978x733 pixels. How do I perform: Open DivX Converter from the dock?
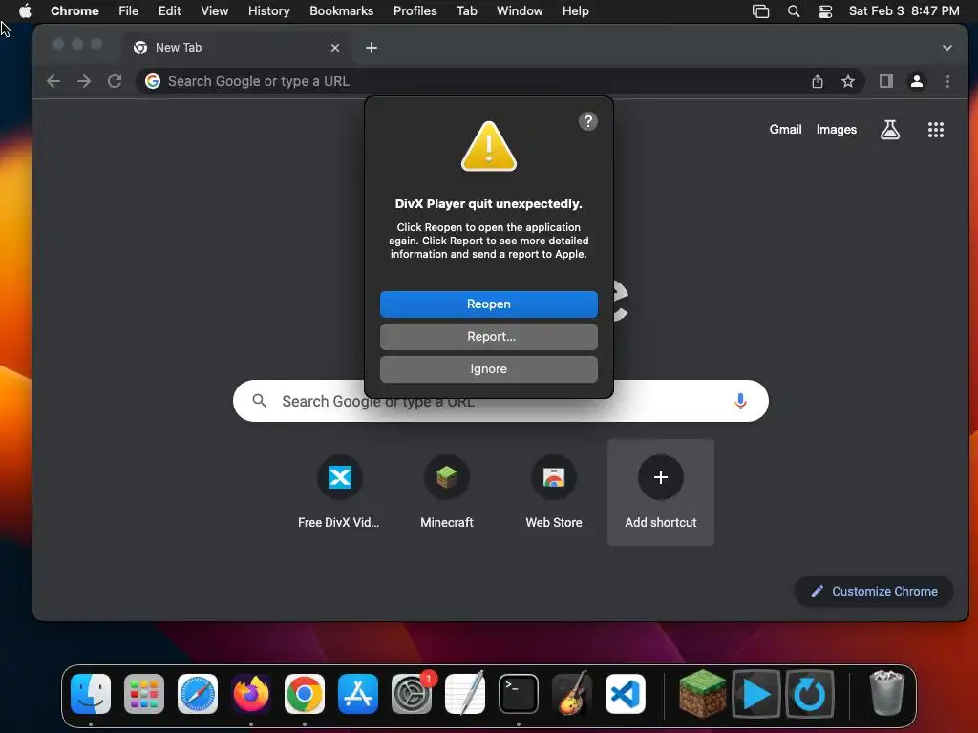pos(810,694)
